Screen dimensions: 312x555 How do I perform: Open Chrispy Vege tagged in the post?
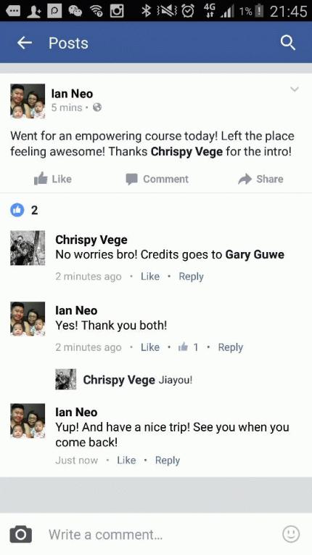point(186,152)
